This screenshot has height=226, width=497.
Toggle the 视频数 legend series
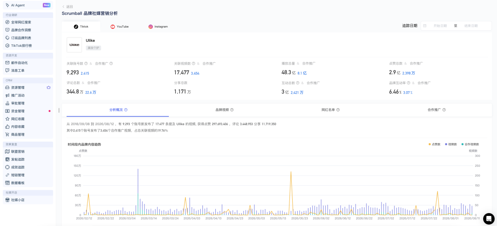coord(450,144)
